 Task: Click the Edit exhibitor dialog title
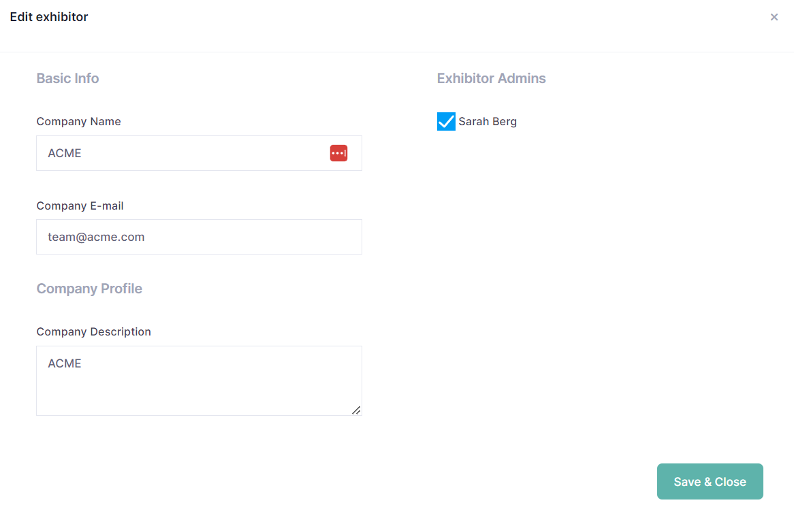click(49, 17)
